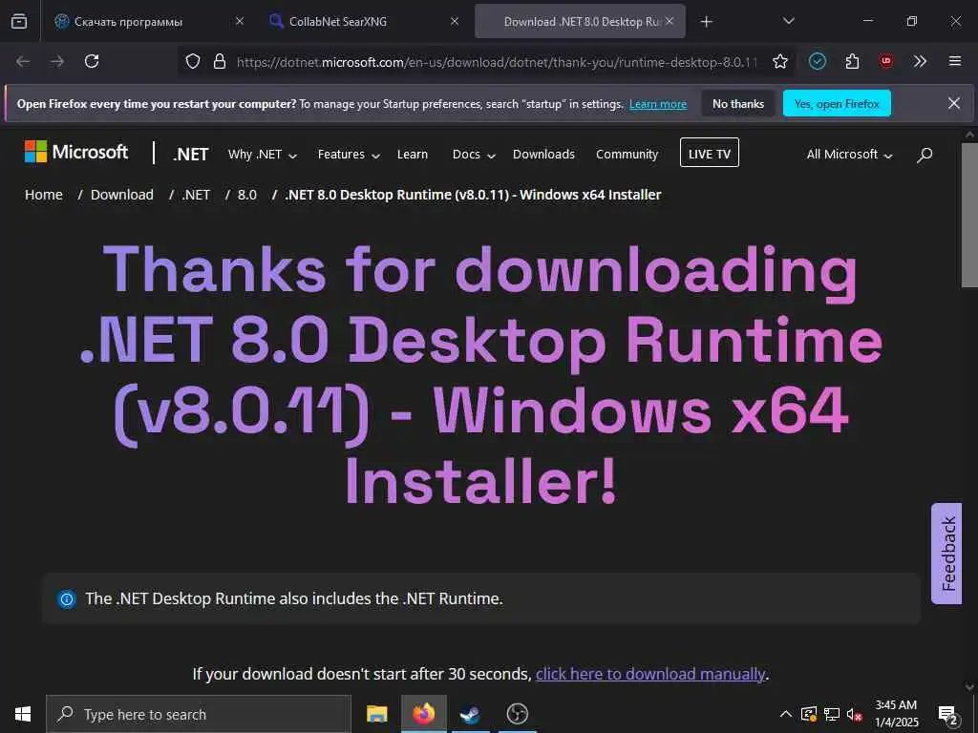Click info icon in Desktop Runtime note
The image size is (978, 733).
pyautogui.click(x=67, y=599)
